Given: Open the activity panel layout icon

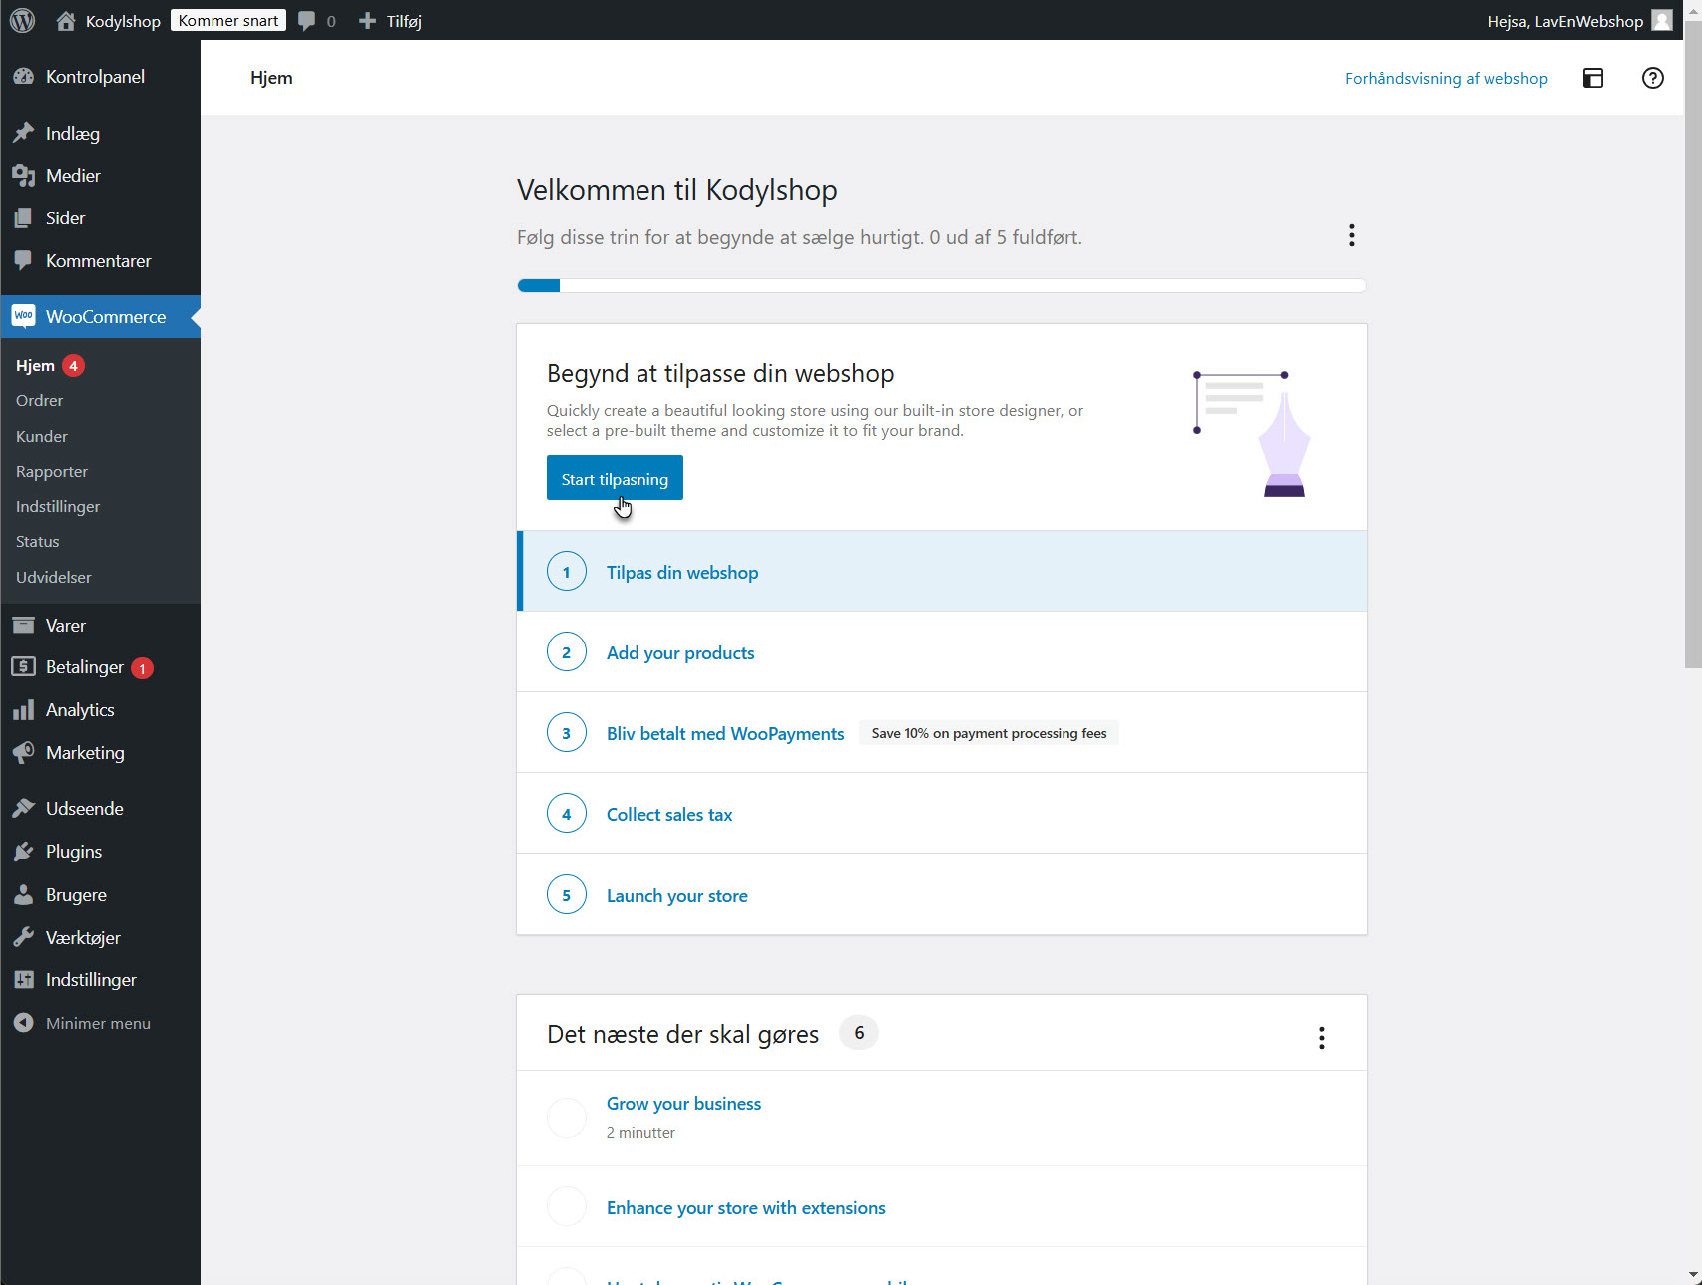Looking at the screenshot, I should pyautogui.click(x=1593, y=78).
